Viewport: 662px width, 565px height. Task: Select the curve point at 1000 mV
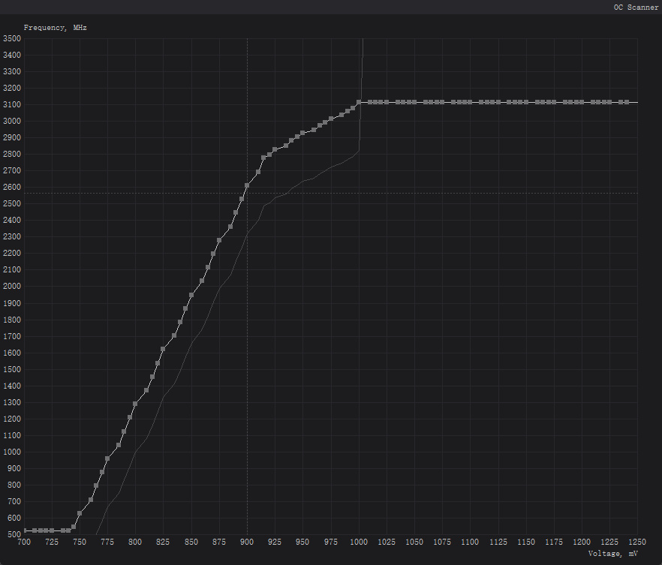click(359, 102)
